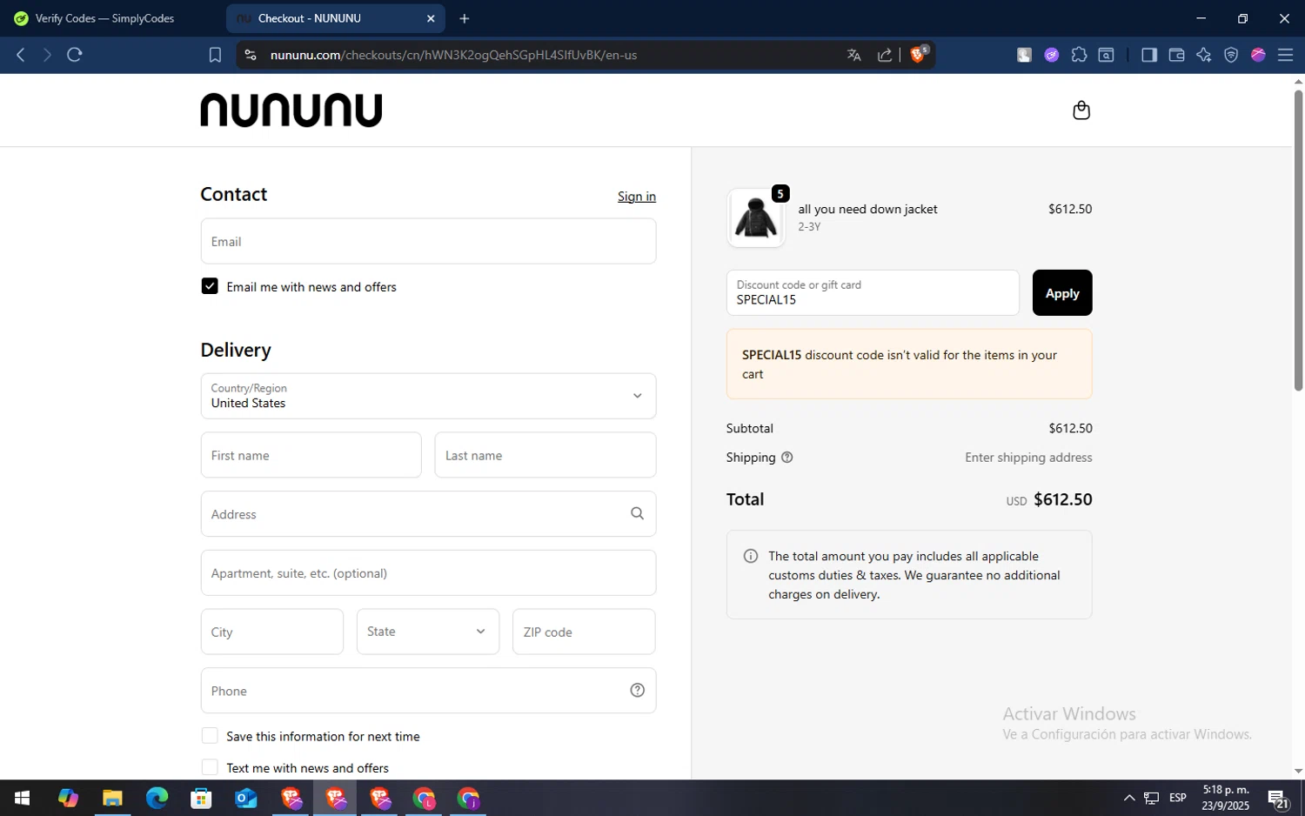The width and height of the screenshot is (1305, 816).
Task: Click the phone field help icon
Action: [x=637, y=690]
